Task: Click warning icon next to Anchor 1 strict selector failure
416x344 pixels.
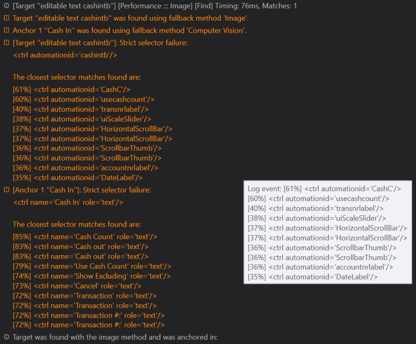Action: pos(6,190)
